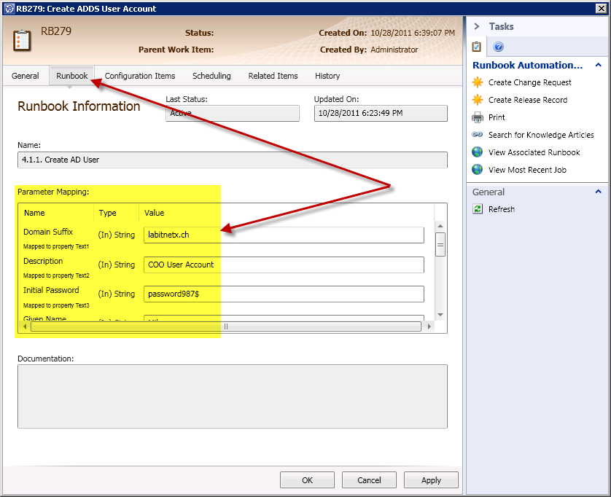The width and height of the screenshot is (611, 497).
Task: Click the Create Release Record star icon
Action: pyautogui.click(x=478, y=100)
